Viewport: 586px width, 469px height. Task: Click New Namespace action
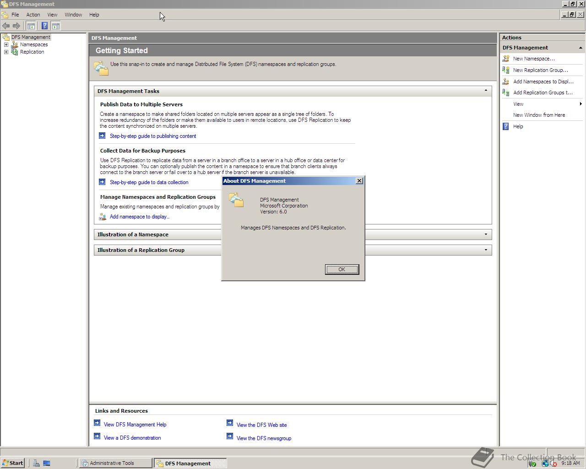pos(534,59)
